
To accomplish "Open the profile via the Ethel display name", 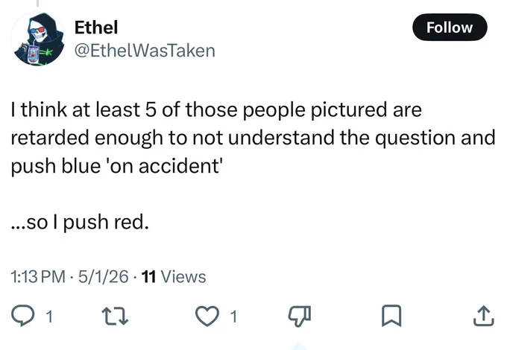I will point(96,27).
